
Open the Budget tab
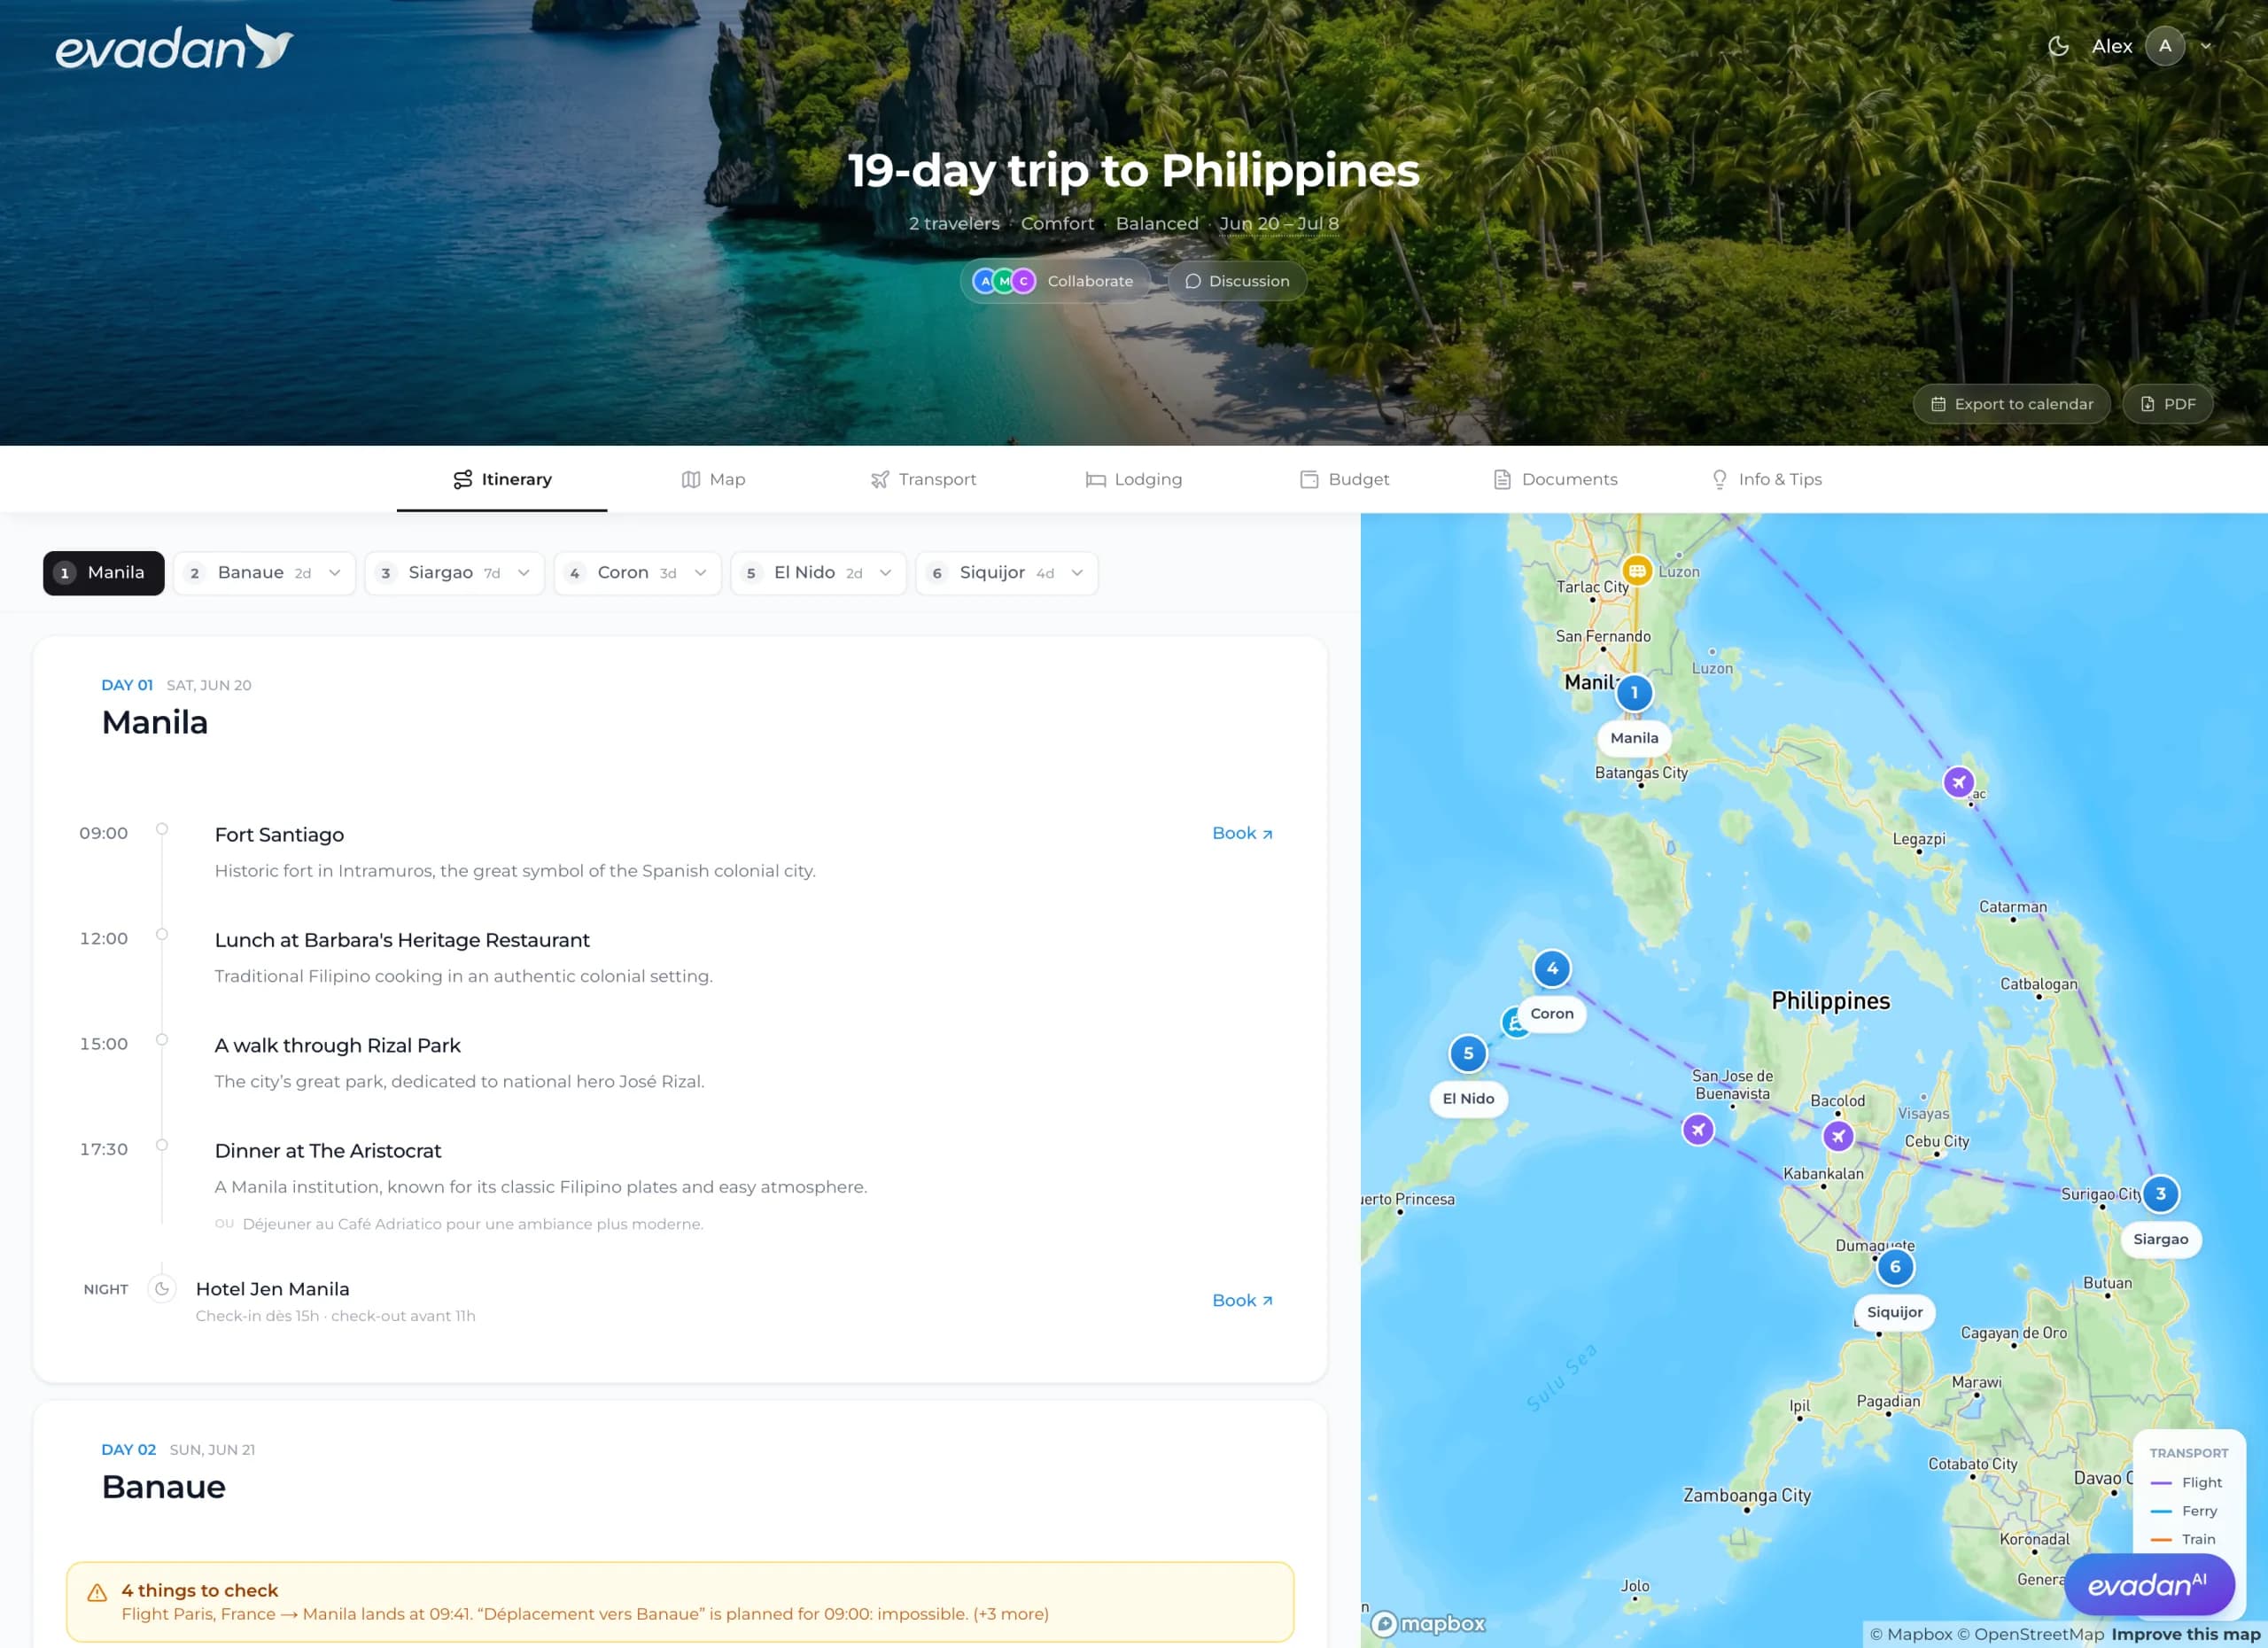1344,479
